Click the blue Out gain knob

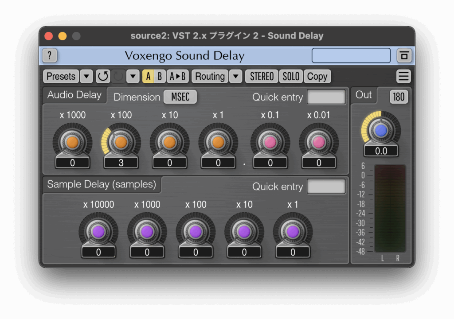coord(381,131)
